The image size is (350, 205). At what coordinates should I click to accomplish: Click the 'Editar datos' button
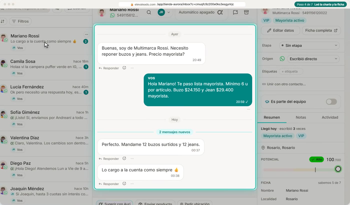coord(280,30)
